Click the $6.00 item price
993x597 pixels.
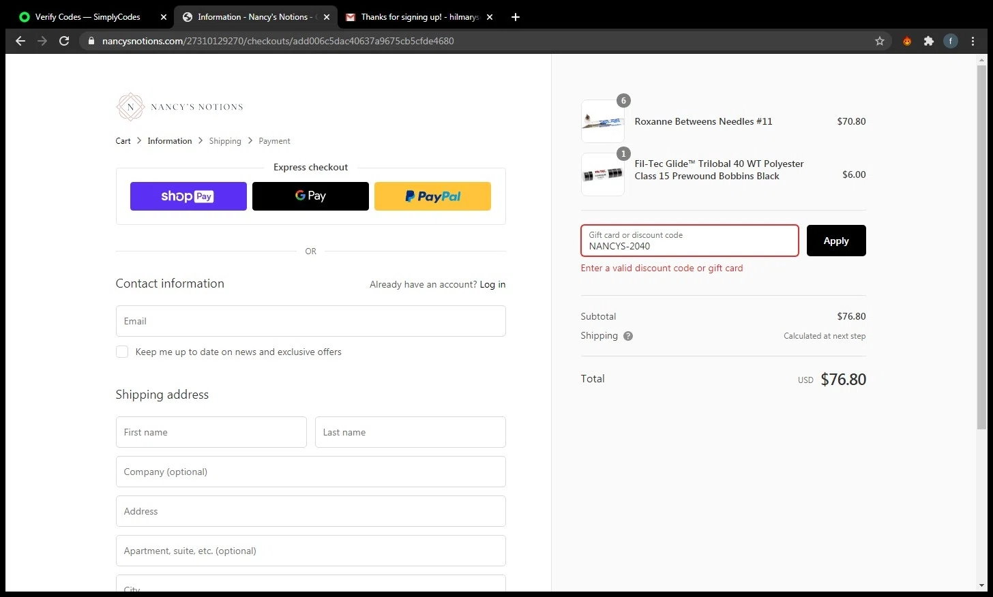(854, 174)
